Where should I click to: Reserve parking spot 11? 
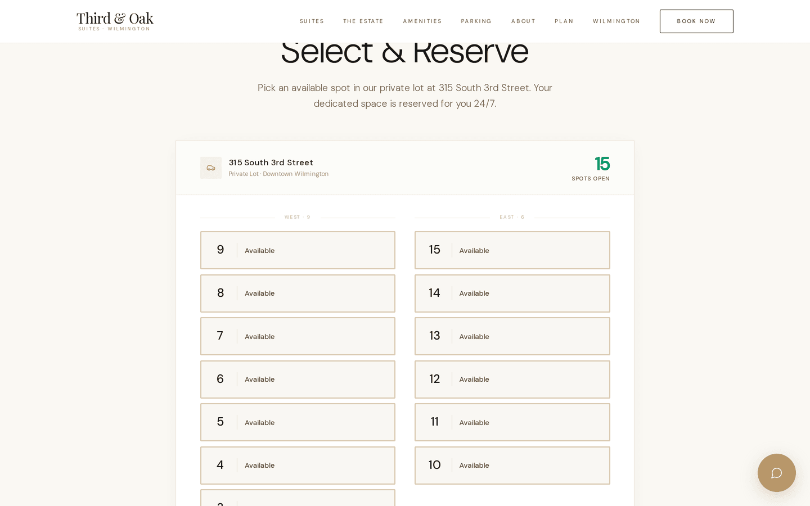pyautogui.click(x=512, y=422)
